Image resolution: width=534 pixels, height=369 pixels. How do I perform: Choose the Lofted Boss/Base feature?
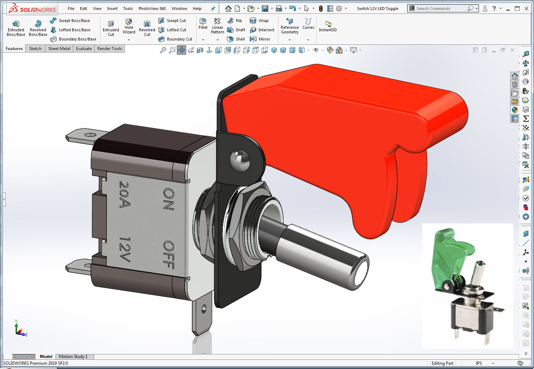(x=70, y=30)
